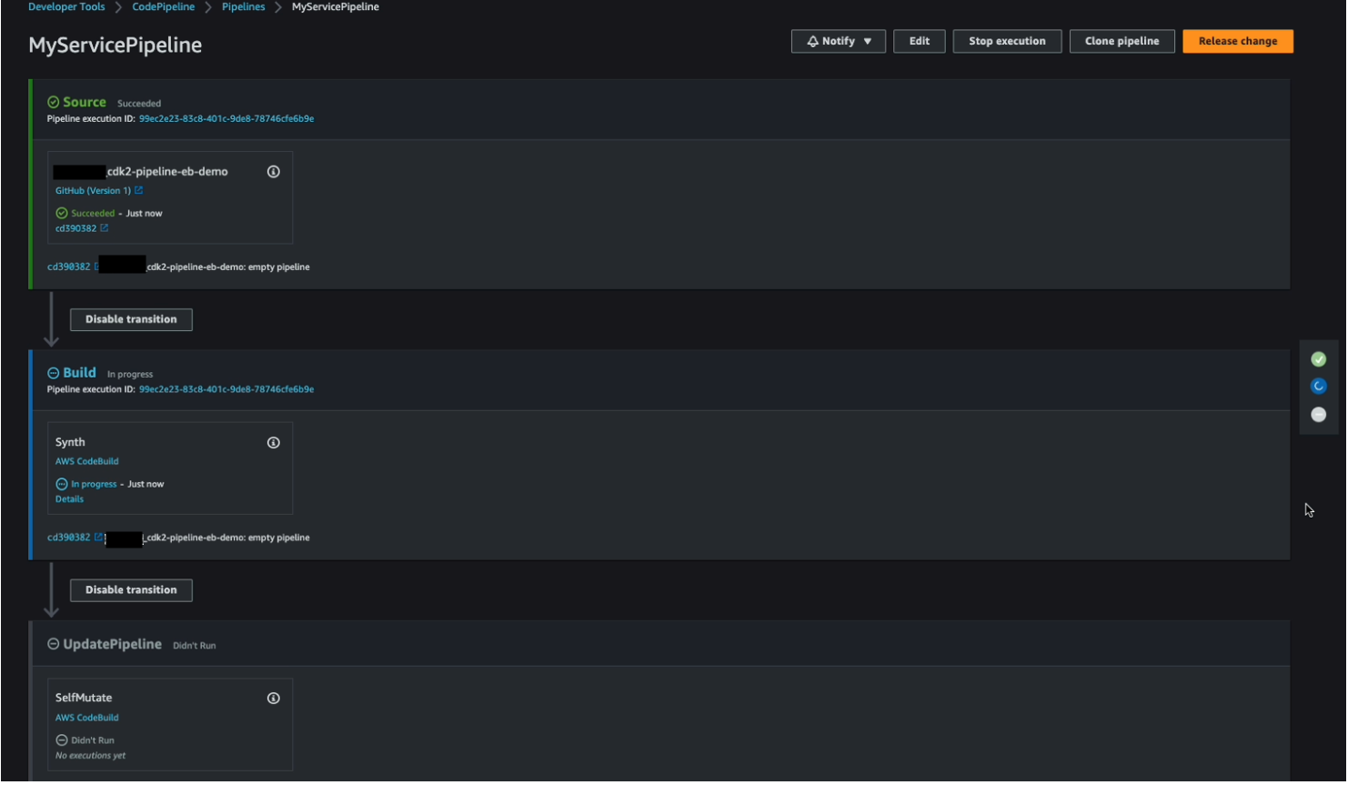Jump to not-run stage via grey indicator
The height and width of the screenshot is (785, 1348).
coord(1318,415)
